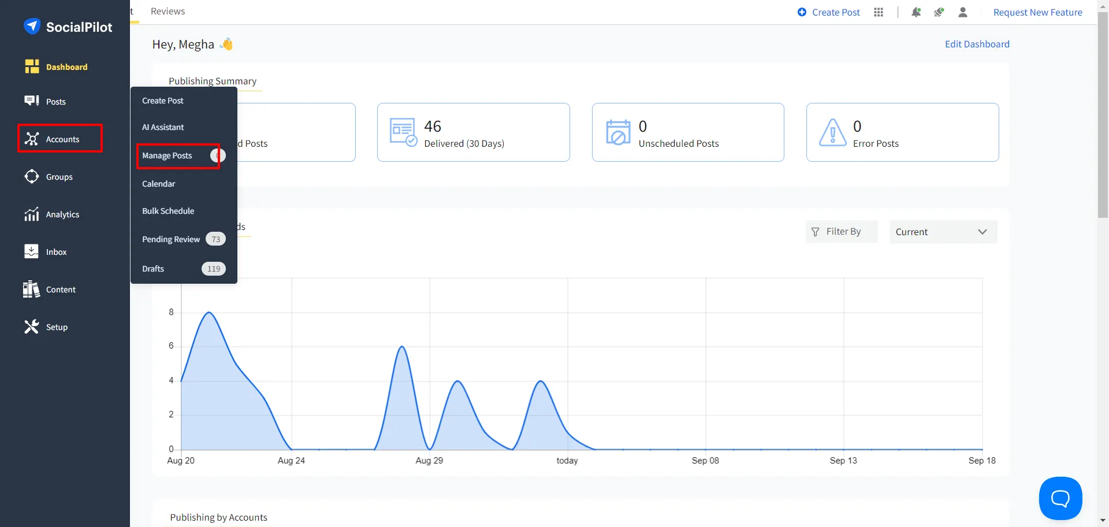This screenshot has width=1109, height=527.
Task: Open the live chat widget
Action: [1060, 498]
